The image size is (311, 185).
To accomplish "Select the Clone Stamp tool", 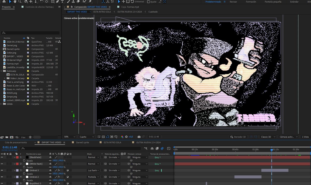I will point(73,2).
